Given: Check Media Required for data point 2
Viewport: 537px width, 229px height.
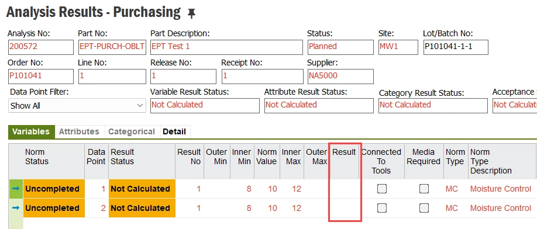Looking at the screenshot, I should coord(424,208).
